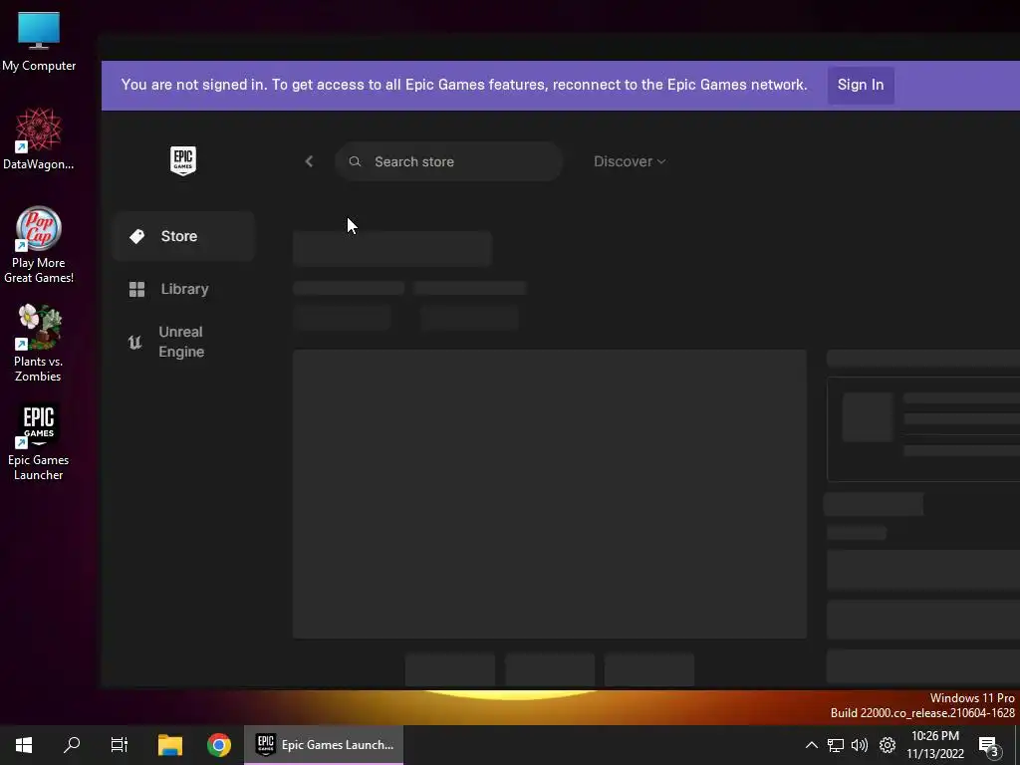1020x765 pixels.
Task: Open File Explorer from taskbar
Action: (170, 745)
